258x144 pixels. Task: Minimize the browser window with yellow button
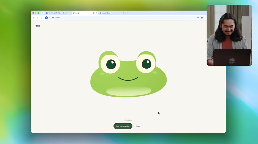(x=36, y=13)
